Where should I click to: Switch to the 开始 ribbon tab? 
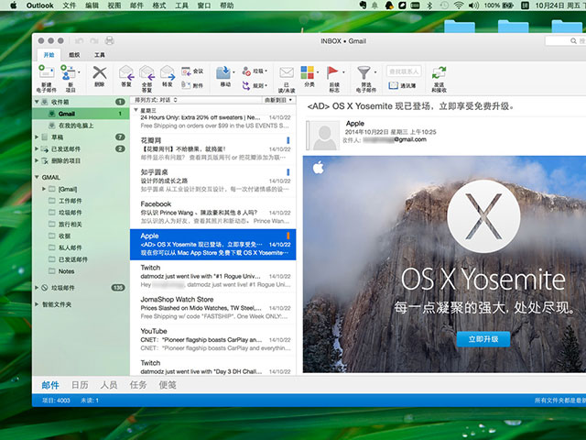coord(49,55)
